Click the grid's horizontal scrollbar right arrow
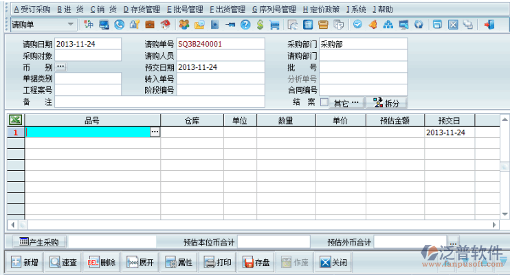 [x=494, y=225]
